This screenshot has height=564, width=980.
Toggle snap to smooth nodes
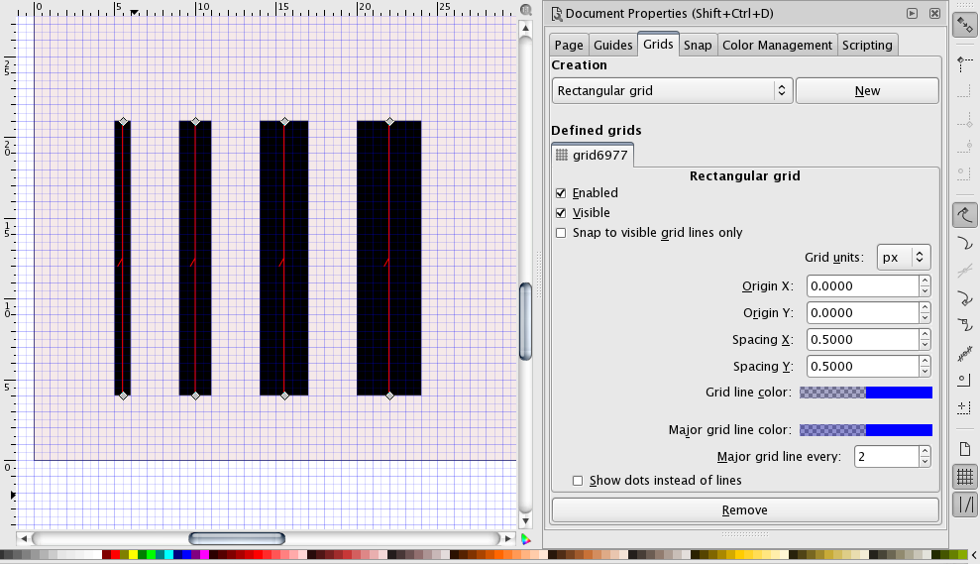point(965,325)
